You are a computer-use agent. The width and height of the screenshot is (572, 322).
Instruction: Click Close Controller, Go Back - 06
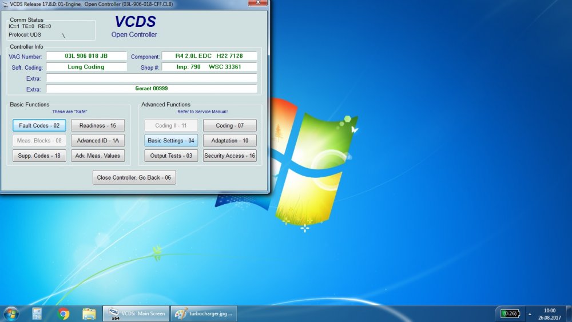point(134,178)
